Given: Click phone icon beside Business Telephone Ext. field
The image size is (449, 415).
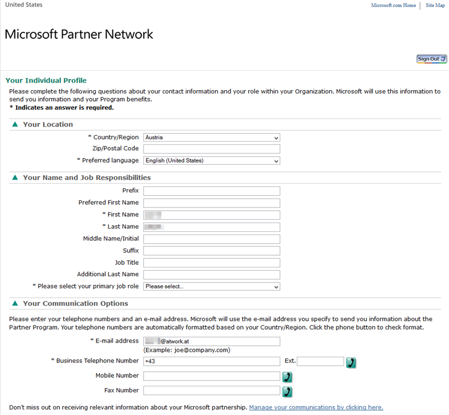Looking at the screenshot, I should (351, 362).
